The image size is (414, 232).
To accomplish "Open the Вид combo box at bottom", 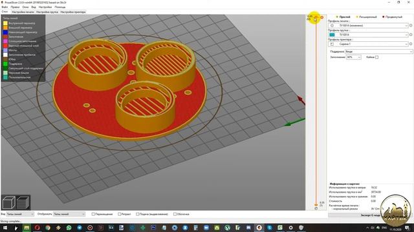I will (x=20, y=214).
